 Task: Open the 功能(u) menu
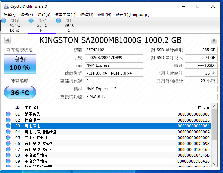(x=44, y=15)
